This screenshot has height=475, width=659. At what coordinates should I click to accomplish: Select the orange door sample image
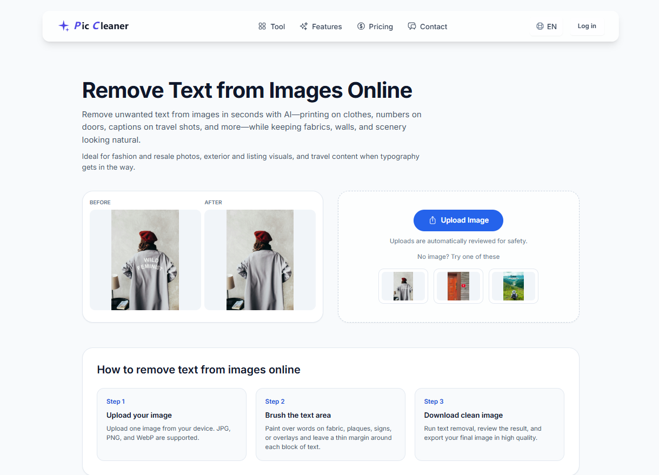coord(458,286)
